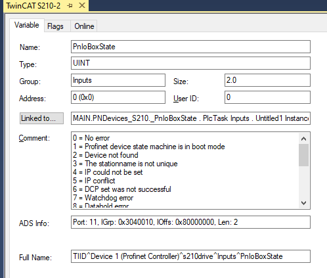Click the ADS Info field
The width and height of the screenshot is (327, 278).
(x=190, y=222)
